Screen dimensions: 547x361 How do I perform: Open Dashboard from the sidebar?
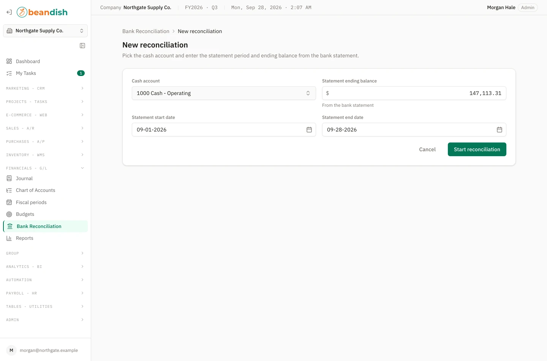45,61
